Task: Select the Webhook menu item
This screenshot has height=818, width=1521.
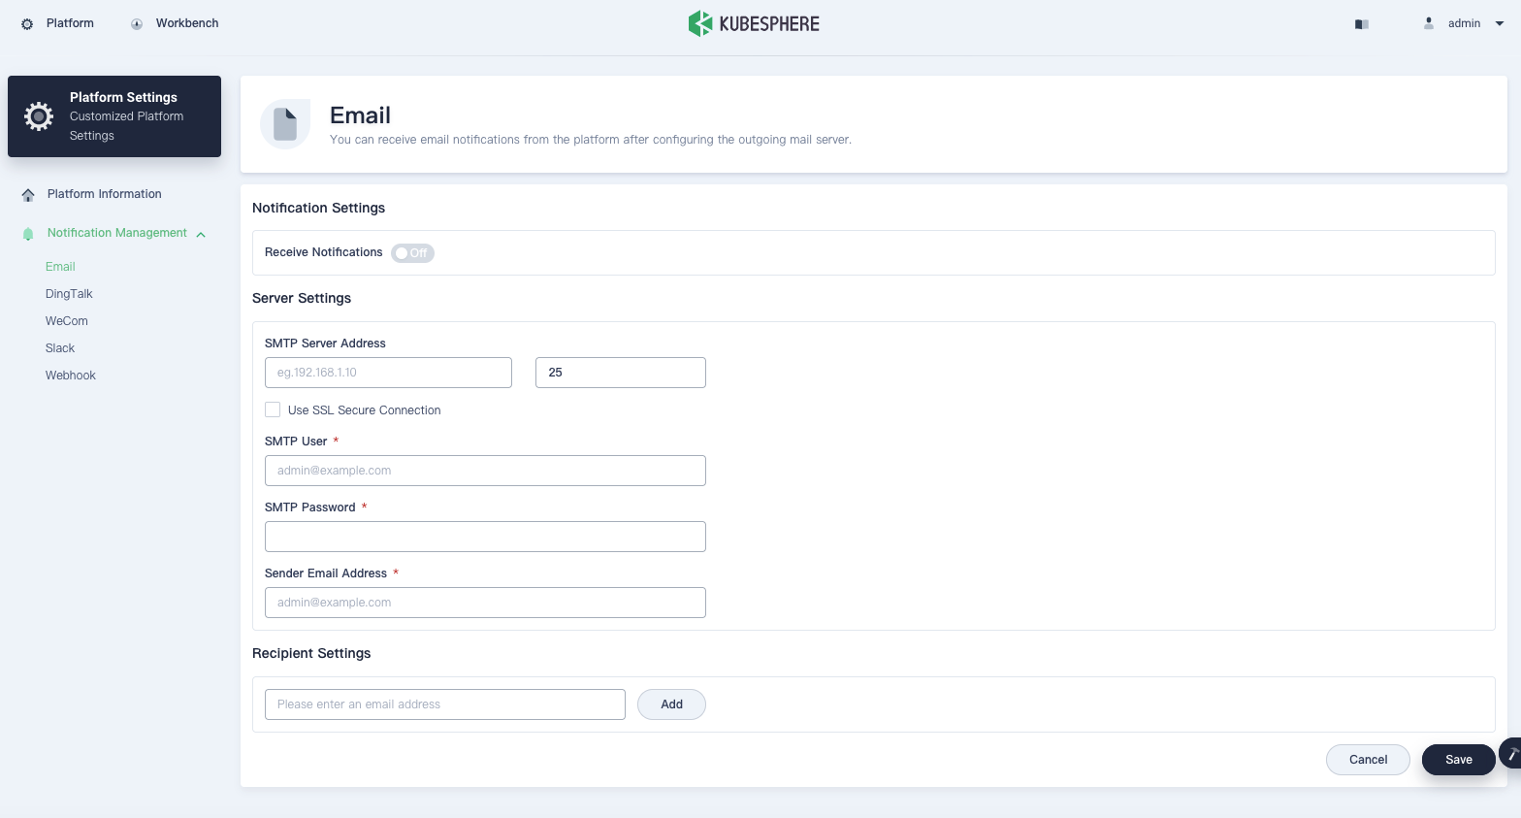Action: click(x=71, y=376)
